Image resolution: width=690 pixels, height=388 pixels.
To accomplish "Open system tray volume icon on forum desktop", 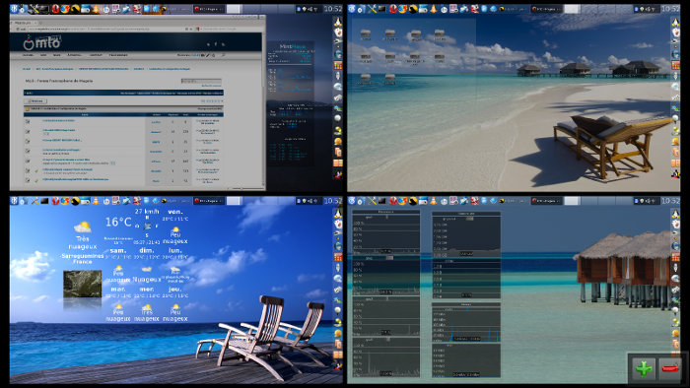I will coord(310,9).
